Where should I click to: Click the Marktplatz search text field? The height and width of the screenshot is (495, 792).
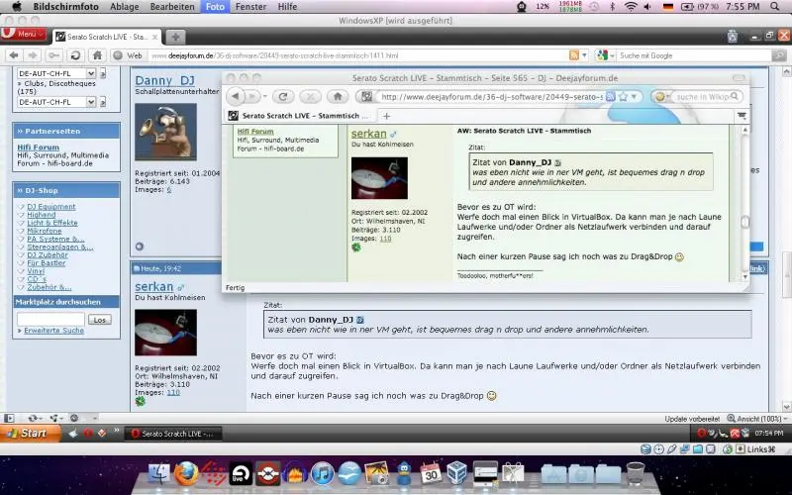(x=50, y=319)
